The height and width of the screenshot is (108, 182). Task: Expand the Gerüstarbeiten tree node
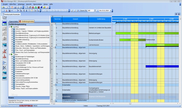click(x=12, y=76)
